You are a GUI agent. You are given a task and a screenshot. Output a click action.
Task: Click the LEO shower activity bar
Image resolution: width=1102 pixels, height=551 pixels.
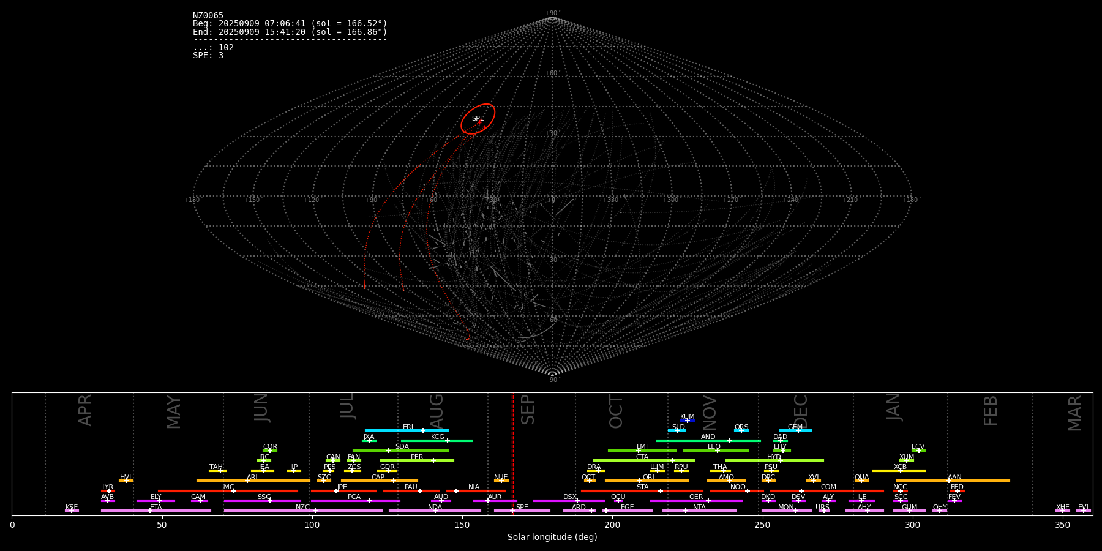point(716,451)
